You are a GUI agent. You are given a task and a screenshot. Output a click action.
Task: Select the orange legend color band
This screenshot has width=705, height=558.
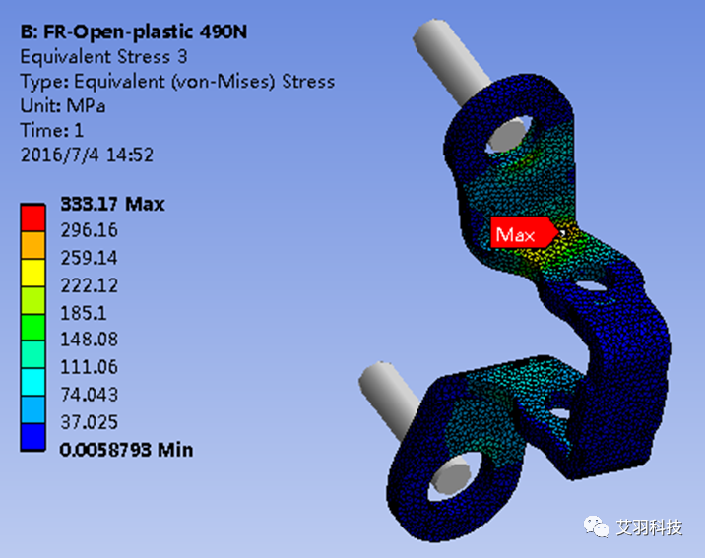coord(32,245)
